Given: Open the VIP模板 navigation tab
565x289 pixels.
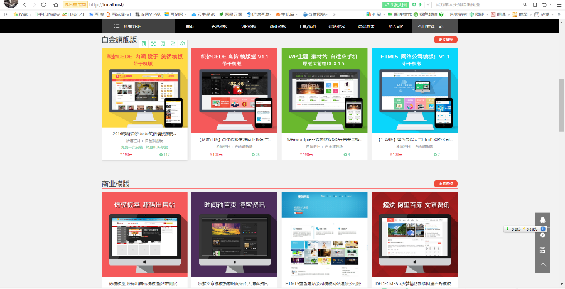Looking at the screenshot, I should point(249,26).
